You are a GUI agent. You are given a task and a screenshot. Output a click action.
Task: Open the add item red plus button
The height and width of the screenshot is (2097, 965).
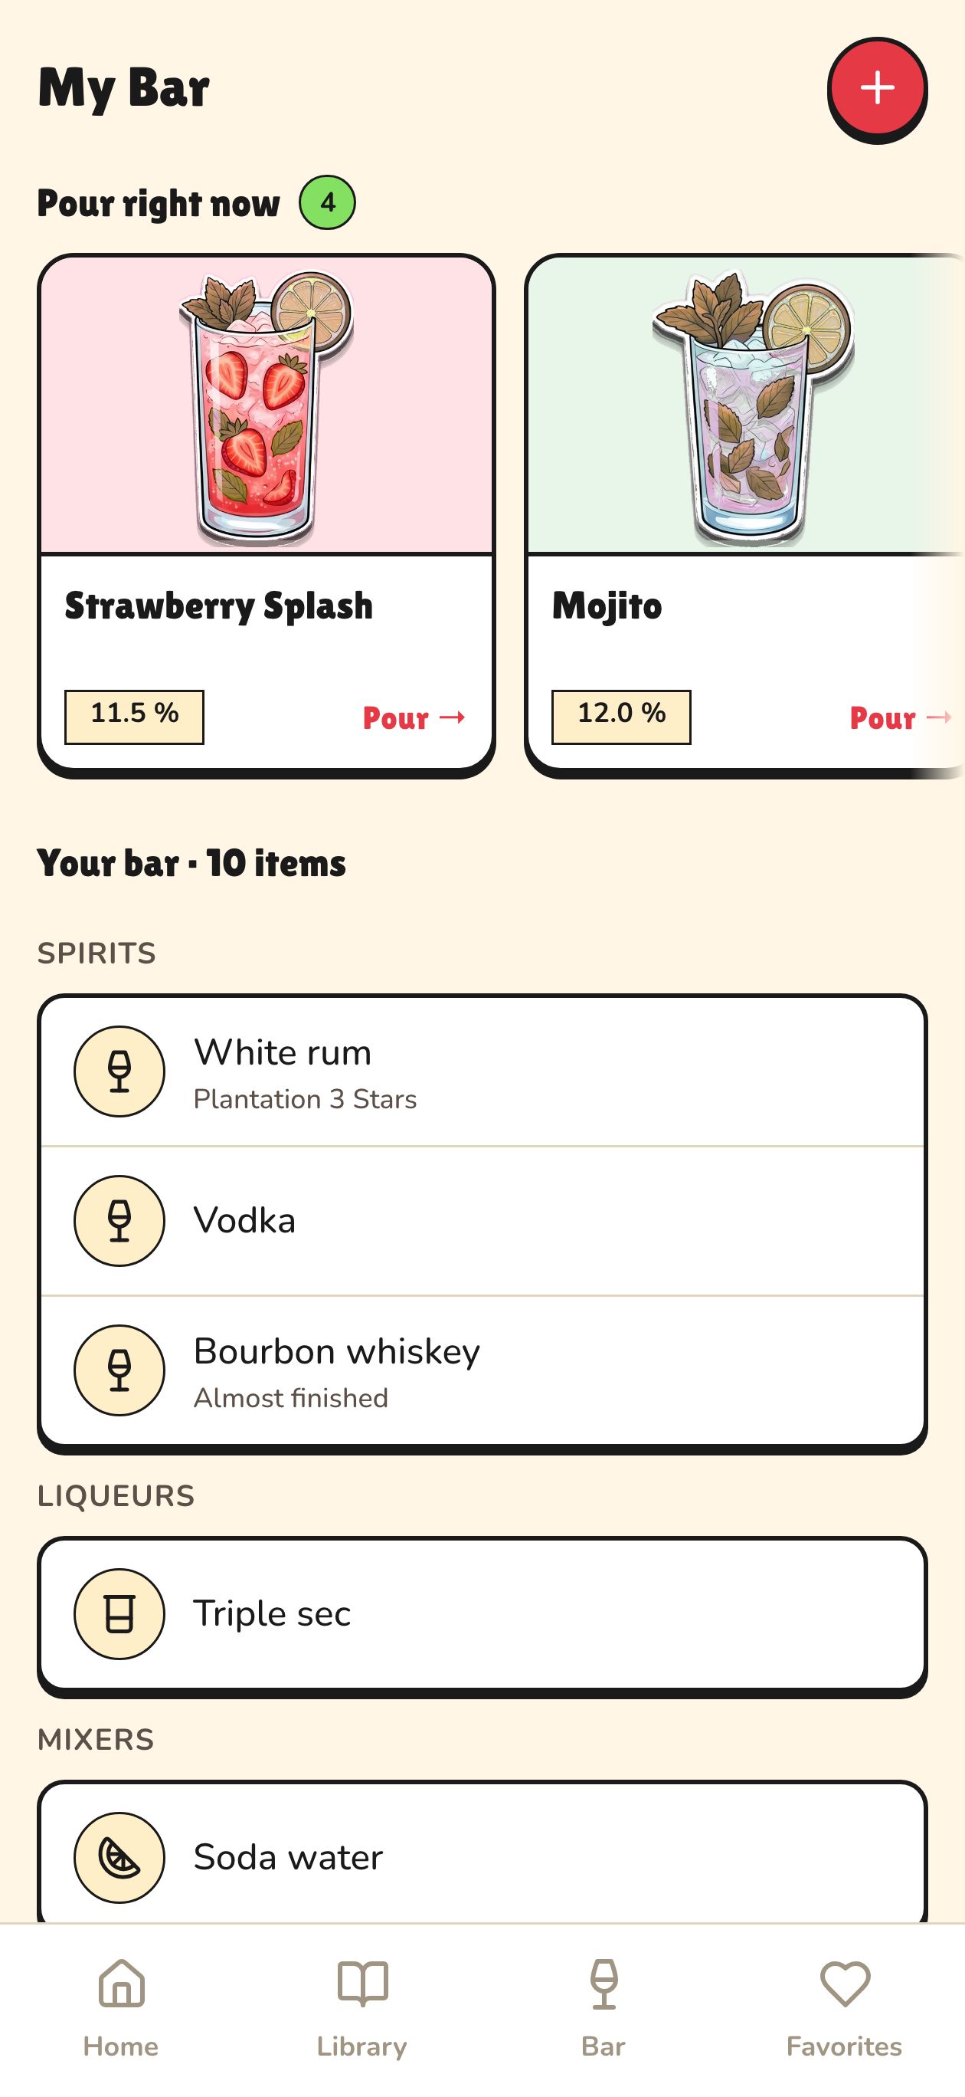(x=878, y=90)
